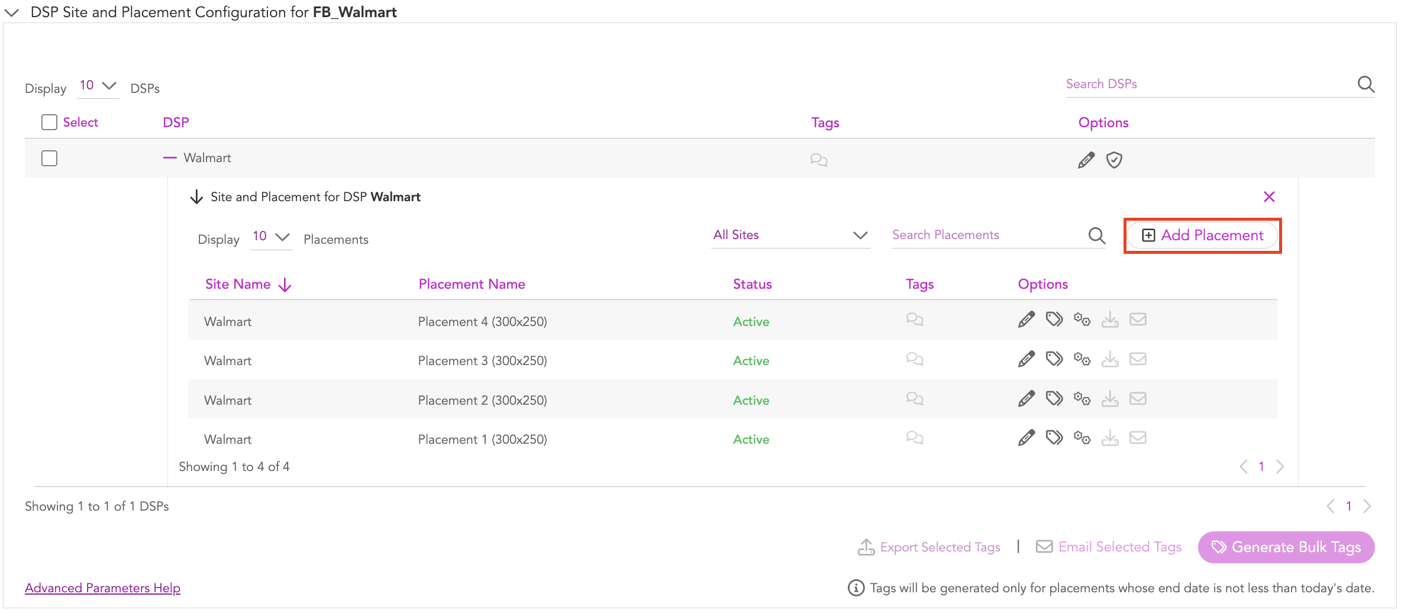This screenshot has height=613, width=1401.
Task: Download tags for Placement 1
Action: pyautogui.click(x=1110, y=438)
